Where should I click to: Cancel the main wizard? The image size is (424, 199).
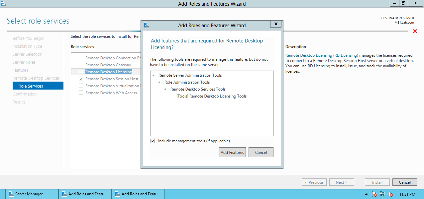(405, 182)
